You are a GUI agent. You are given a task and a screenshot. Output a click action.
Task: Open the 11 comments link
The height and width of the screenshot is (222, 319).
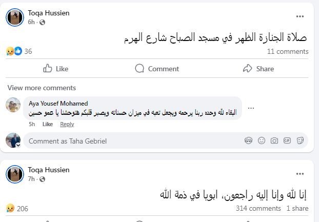[288, 51]
